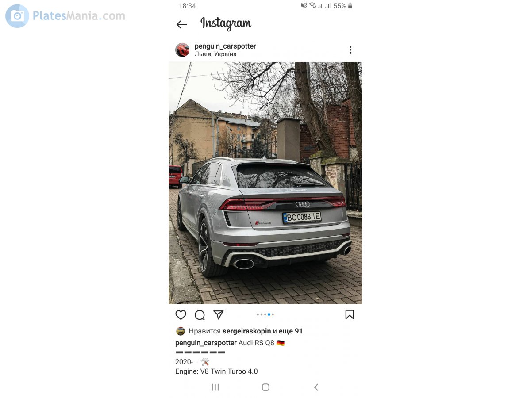The width and height of the screenshot is (531, 398).
Task: Select the active blue carousel dot
Action: [269, 314]
